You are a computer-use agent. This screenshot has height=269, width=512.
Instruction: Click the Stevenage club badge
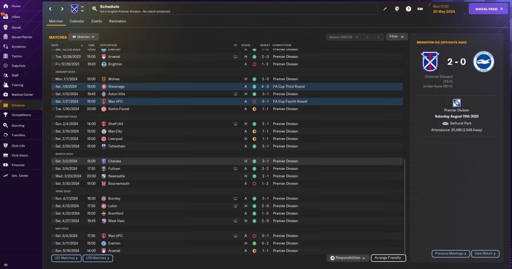coord(104,86)
